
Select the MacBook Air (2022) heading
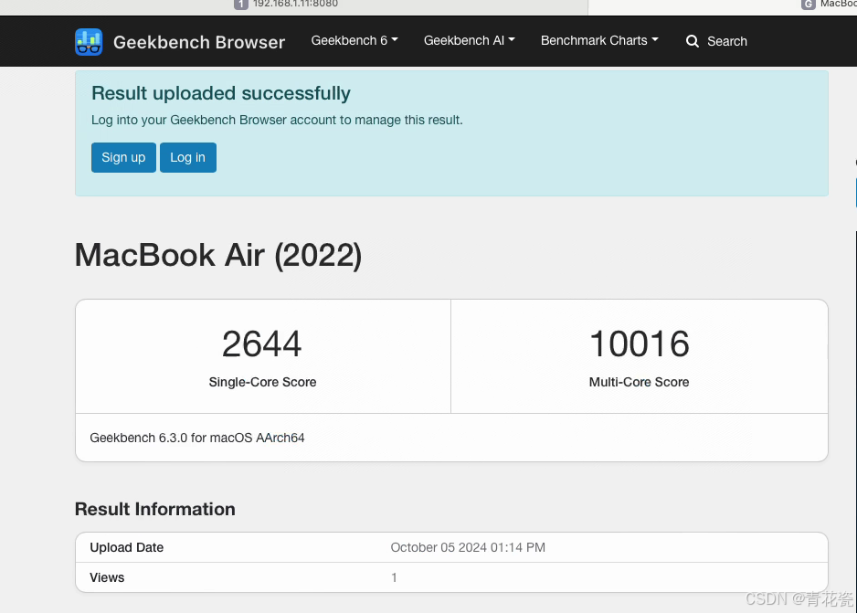point(218,255)
